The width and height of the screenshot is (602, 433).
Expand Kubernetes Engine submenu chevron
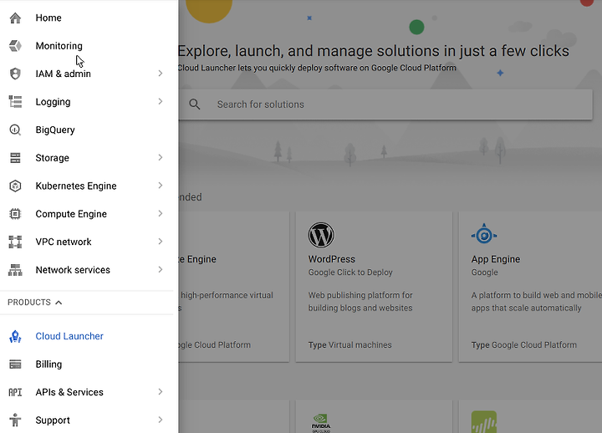(x=161, y=186)
